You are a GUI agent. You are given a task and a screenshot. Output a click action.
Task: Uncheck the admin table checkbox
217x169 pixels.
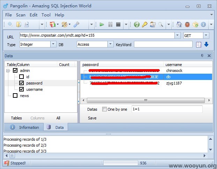[x=15, y=71]
